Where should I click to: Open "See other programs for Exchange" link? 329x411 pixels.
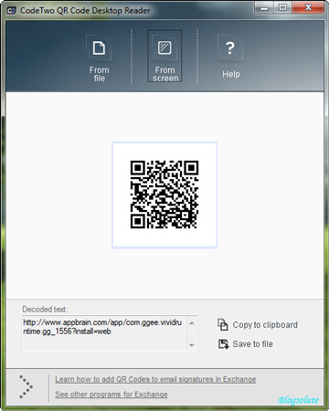[111, 395]
